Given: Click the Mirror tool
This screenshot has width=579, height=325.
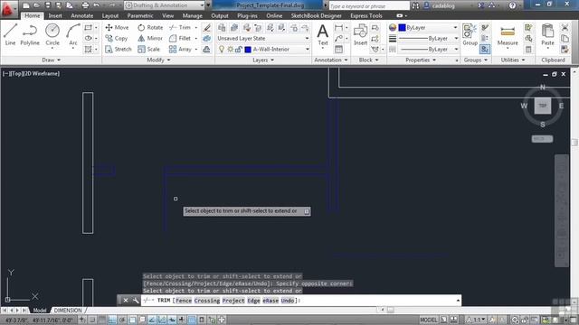Looking at the screenshot, I should [150, 38].
